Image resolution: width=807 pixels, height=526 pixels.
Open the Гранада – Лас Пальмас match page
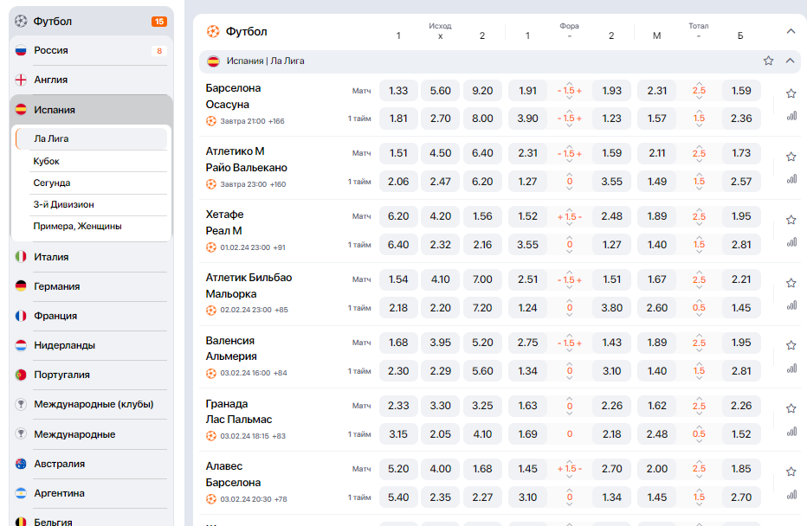pyautogui.click(x=239, y=411)
